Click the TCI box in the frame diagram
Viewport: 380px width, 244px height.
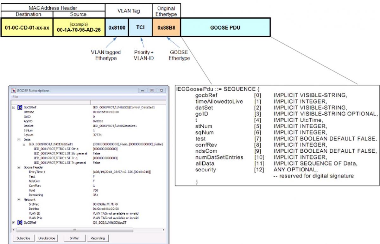tap(140, 27)
